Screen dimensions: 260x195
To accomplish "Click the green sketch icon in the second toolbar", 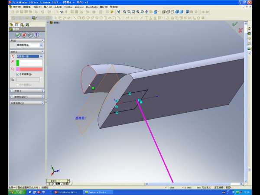I will tap(34, 18).
